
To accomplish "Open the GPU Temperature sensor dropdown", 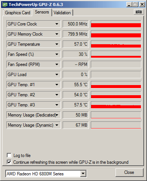I will tap(57, 44).
